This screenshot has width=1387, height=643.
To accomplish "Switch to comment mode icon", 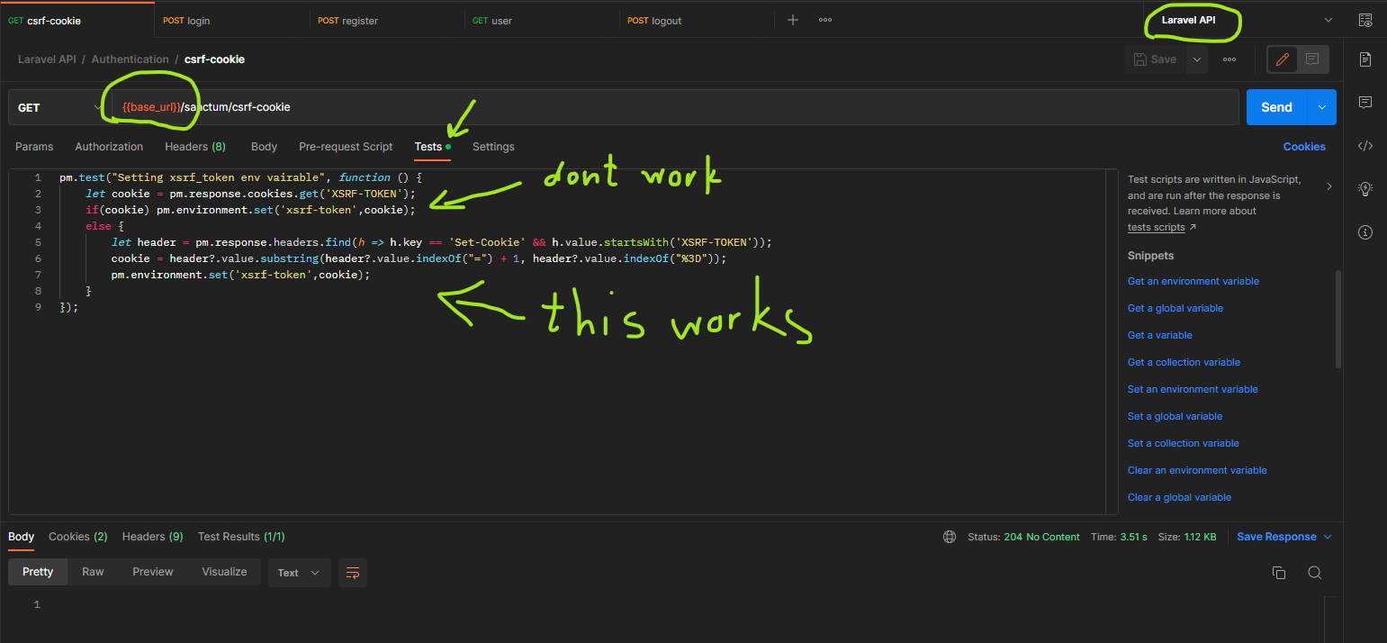I will tap(1312, 59).
